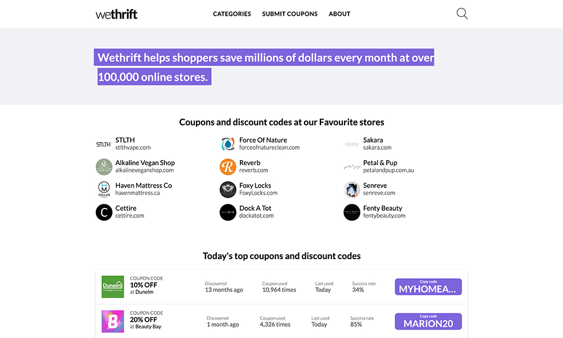Viewport: 563px width, 338px height.
Task: Go to the wethrift homepage logo
Action: point(117,14)
